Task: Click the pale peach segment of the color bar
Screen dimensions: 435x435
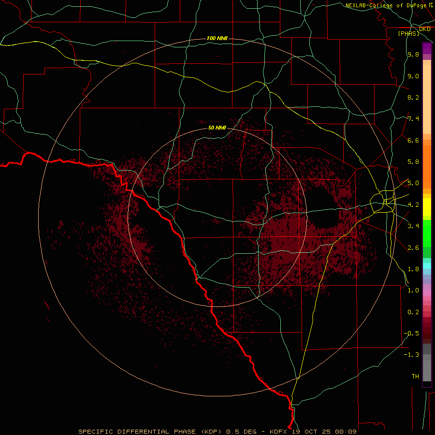Action: coord(427,99)
